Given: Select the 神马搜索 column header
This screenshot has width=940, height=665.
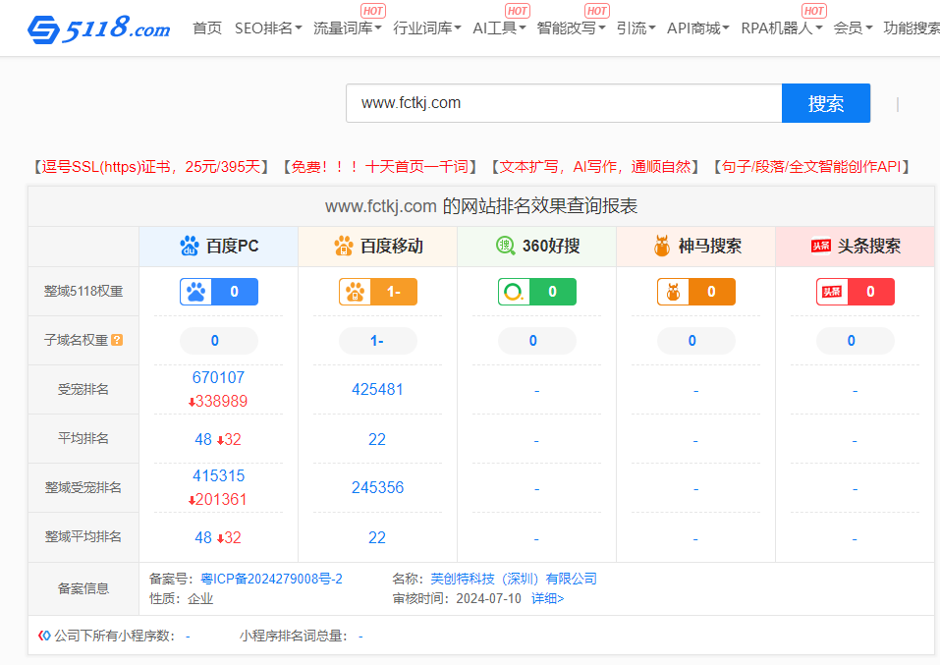Looking at the screenshot, I should coord(696,247).
